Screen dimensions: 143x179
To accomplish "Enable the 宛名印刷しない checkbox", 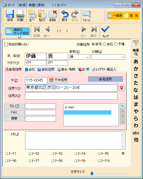I will click(x=6, y=44).
